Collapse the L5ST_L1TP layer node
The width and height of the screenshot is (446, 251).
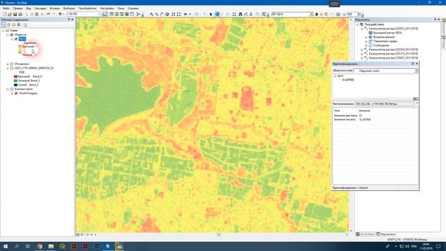pyautogui.click(x=8, y=68)
